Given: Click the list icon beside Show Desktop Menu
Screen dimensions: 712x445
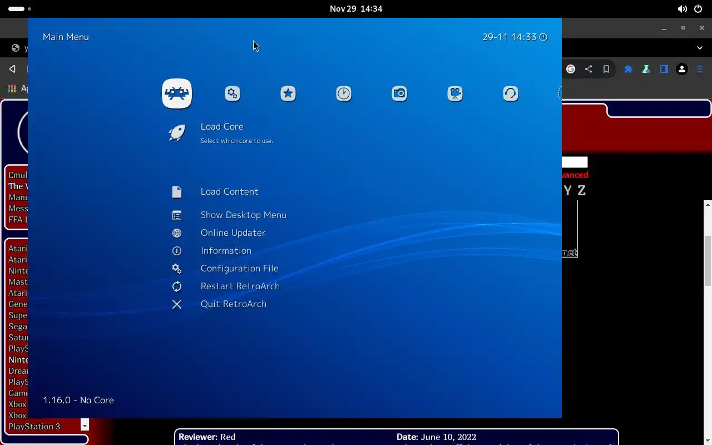Looking at the screenshot, I should (177, 215).
